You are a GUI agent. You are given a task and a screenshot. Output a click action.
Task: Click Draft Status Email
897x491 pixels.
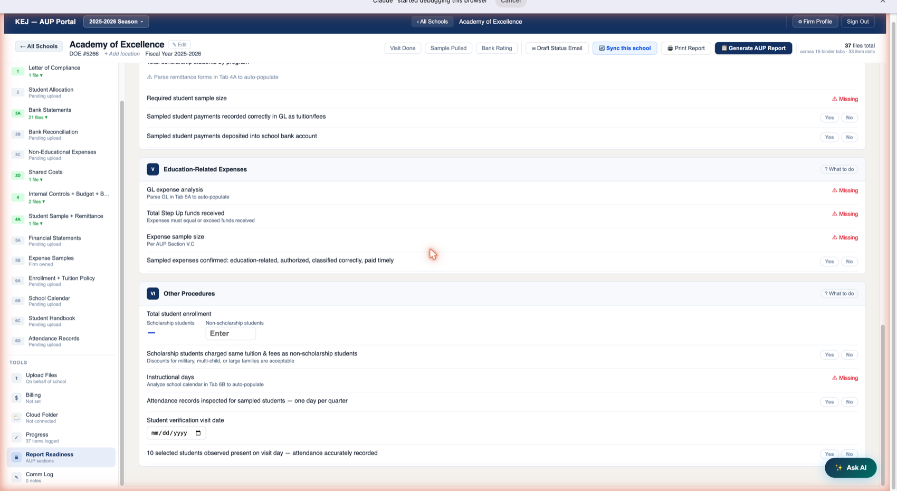pyautogui.click(x=557, y=48)
